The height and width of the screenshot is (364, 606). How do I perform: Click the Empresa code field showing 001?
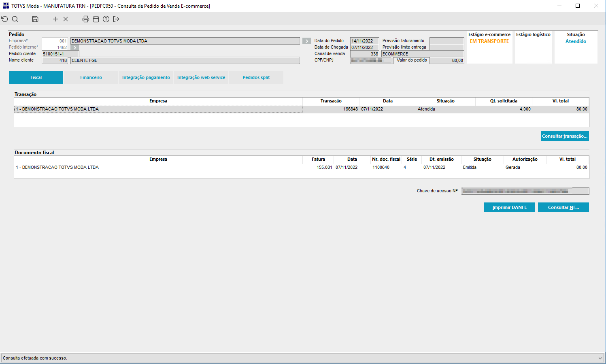pyautogui.click(x=55, y=41)
